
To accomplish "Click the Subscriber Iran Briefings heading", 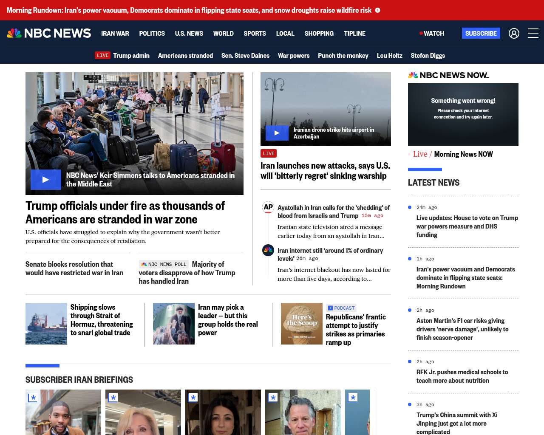I will click(79, 380).
